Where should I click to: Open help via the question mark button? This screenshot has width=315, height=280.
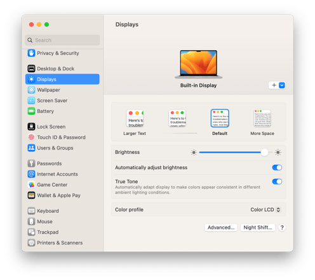pyautogui.click(x=282, y=227)
